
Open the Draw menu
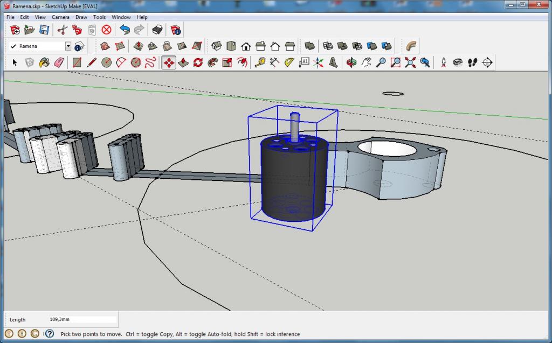pos(81,17)
